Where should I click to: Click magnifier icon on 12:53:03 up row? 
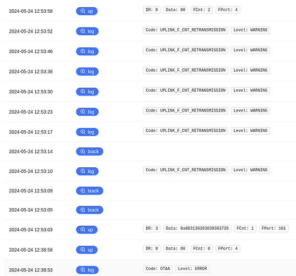click(x=83, y=229)
